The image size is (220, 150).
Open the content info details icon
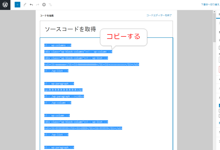click(44, 5)
